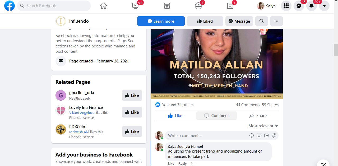338x166 pixels.
Task: Show notifications bell icon
Action: click(312, 6)
